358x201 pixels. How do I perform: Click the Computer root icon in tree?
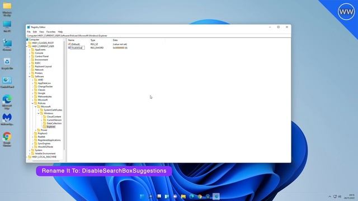27,40
